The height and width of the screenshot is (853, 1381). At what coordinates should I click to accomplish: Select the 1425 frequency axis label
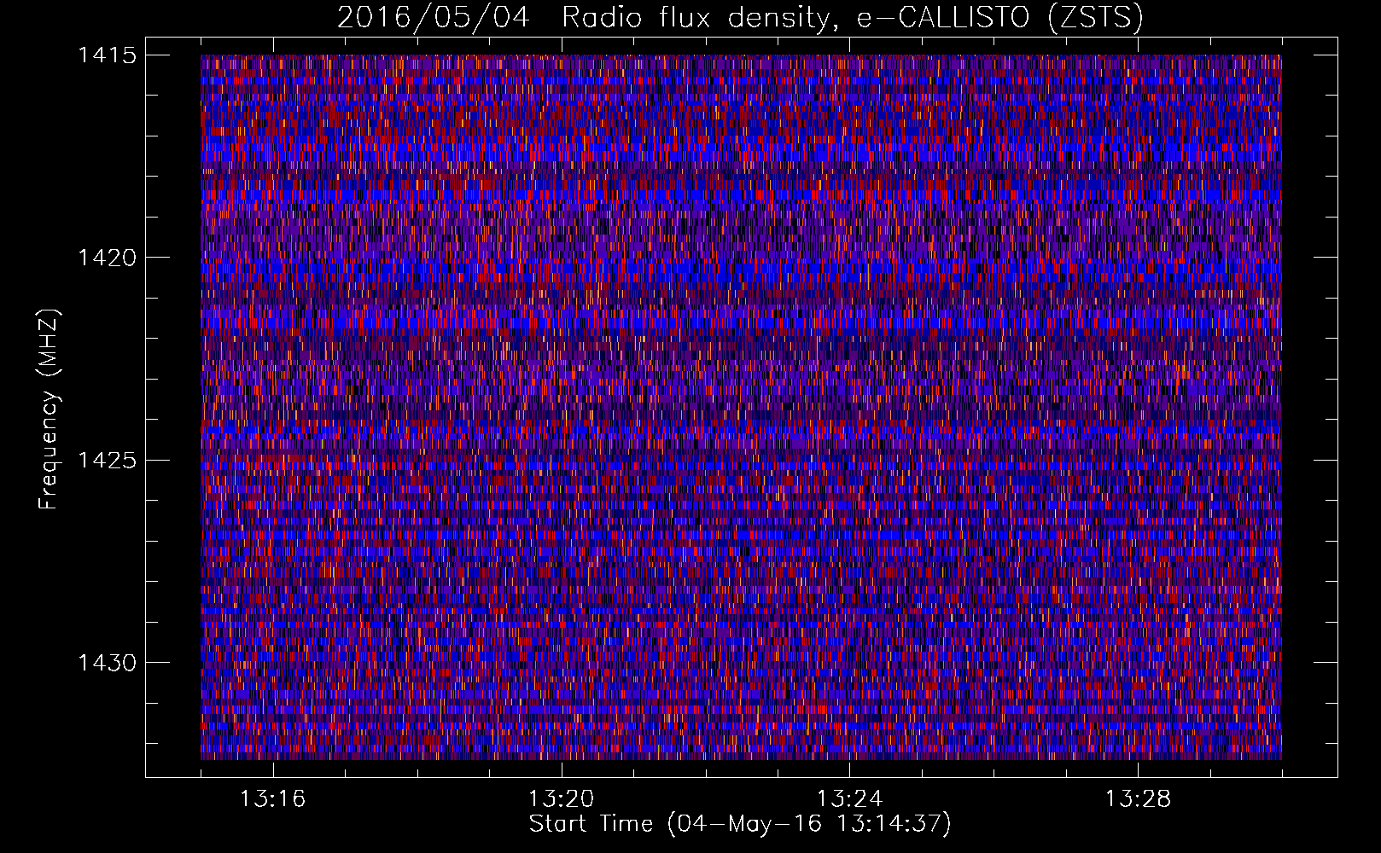107,461
